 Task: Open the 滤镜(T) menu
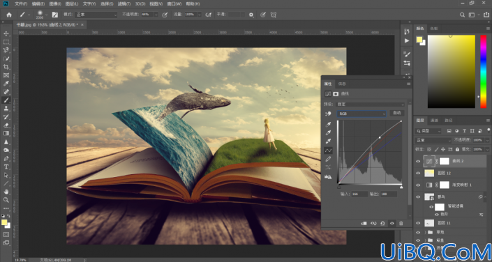coord(125,3)
